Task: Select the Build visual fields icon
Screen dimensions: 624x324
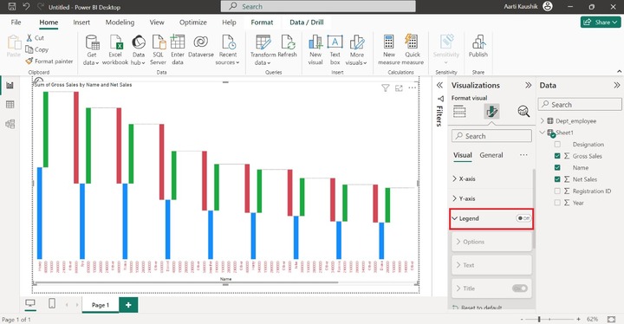Action: 459,112
